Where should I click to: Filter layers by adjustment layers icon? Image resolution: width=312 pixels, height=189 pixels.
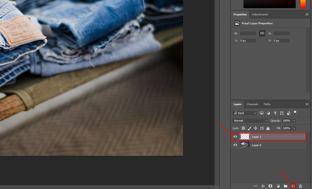click(x=268, y=113)
